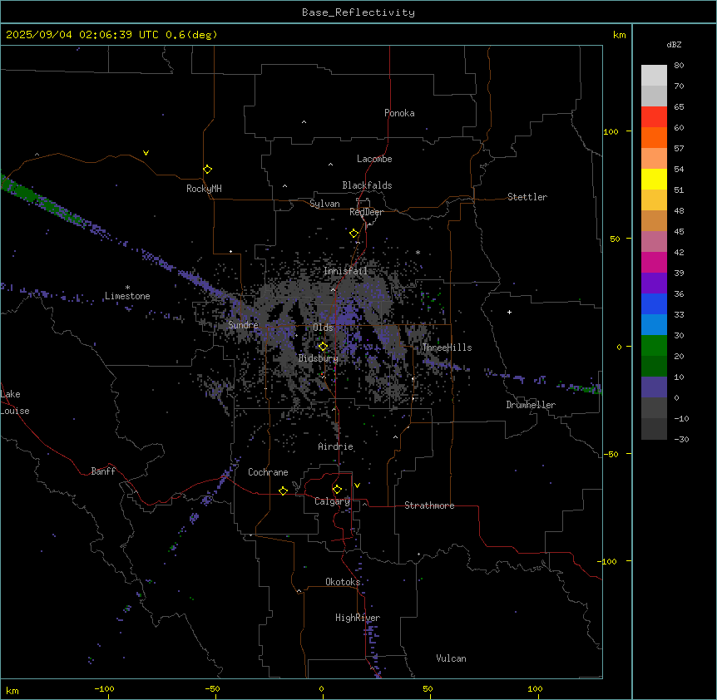Select the Calgary city label
This screenshot has width=717, height=700.
point(332,501)
